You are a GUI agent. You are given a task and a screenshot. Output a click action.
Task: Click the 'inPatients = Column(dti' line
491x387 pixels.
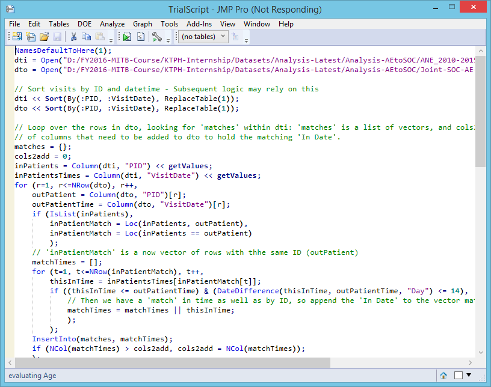[x=113, y=166]
